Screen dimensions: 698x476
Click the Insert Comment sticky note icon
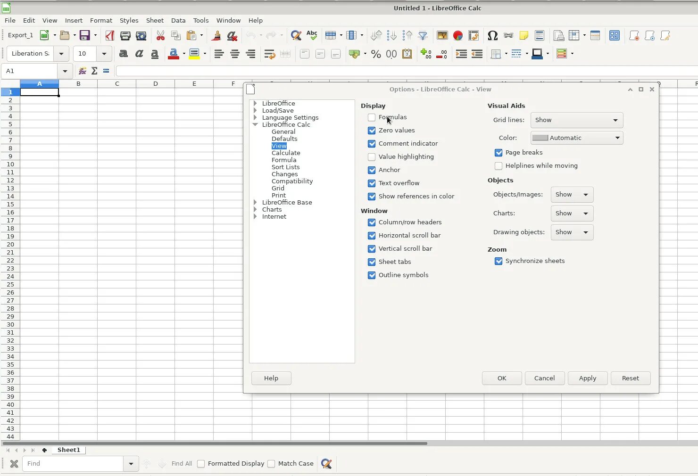[x=523, y=35]
